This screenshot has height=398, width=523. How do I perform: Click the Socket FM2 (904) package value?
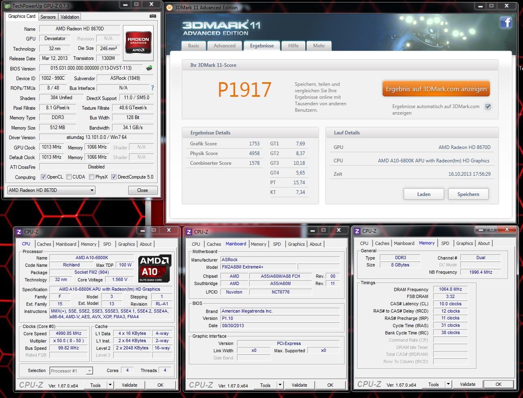(x=91, y=272)
